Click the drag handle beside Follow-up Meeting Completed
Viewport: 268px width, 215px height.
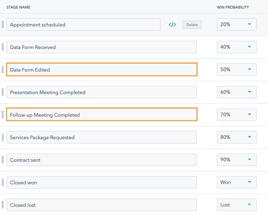[3, 115]
